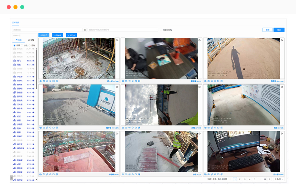
Task: Click the icon button beside project select field
Action: tap(85, 30)
